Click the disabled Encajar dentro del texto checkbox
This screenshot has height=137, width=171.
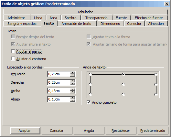pyautogui.click(x=13, y=37)
